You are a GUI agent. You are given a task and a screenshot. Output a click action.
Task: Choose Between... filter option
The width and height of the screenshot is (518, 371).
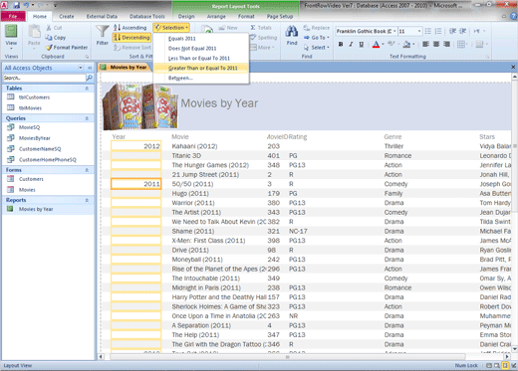point(201,78)
